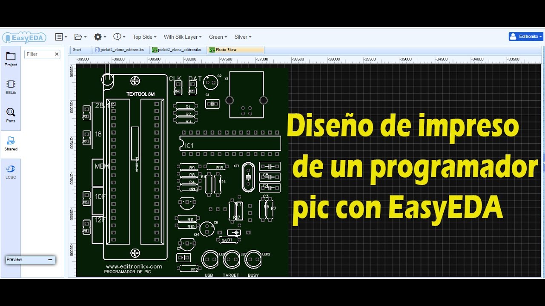Click the IC1 chip on the board
Screen dimensions: 545x306
tap(230, 143)
